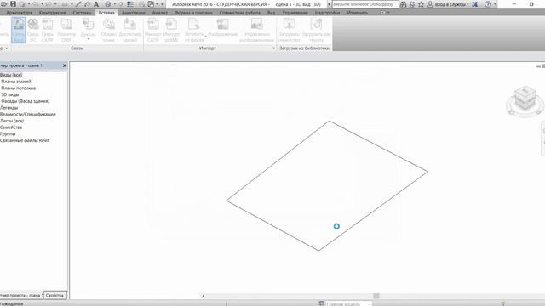
Task: Click the Open folder icon in quick access toolbar
Action: pyautogui.click(x=3, y=4)
